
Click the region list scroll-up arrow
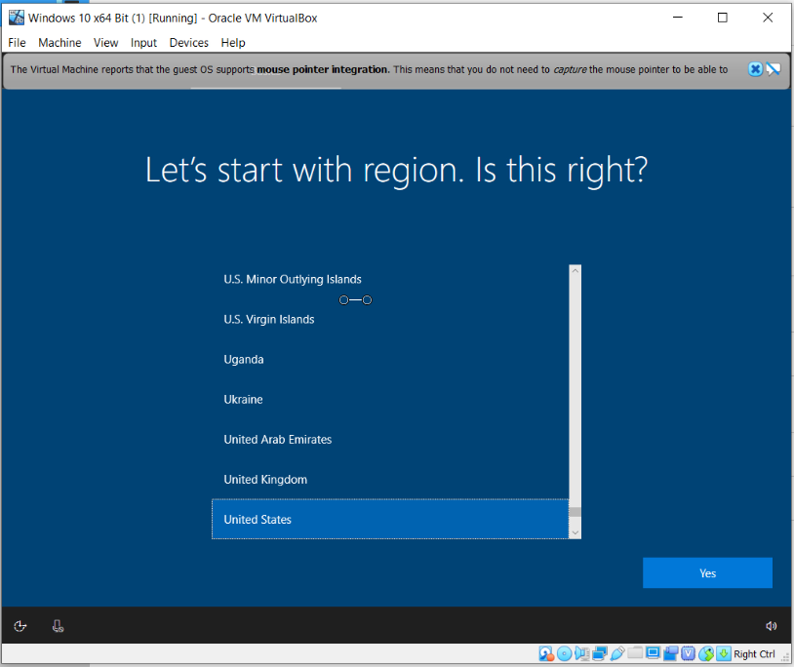[575, 270]
